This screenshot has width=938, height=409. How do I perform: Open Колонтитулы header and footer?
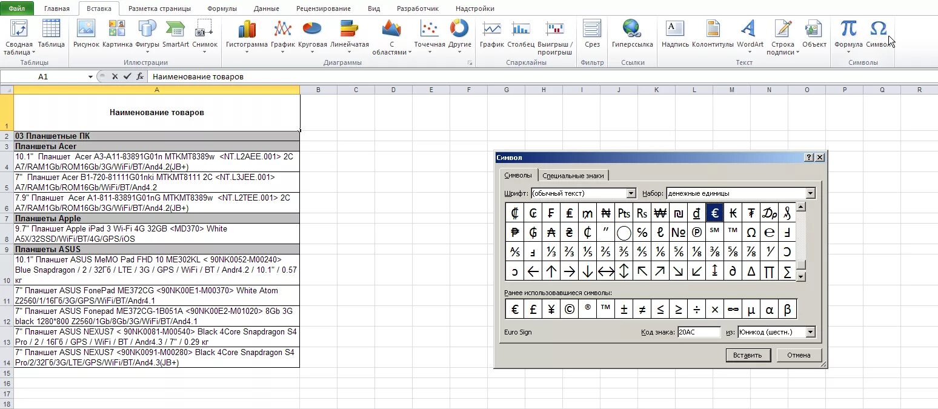coord(713,34)
